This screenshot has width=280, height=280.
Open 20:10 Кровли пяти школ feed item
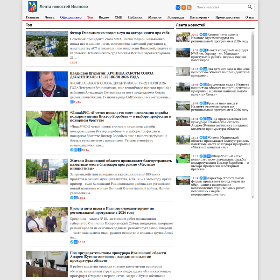click(x=220, y=38)
